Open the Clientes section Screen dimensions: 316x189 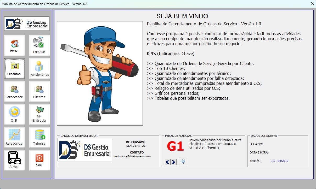point(39,91)
